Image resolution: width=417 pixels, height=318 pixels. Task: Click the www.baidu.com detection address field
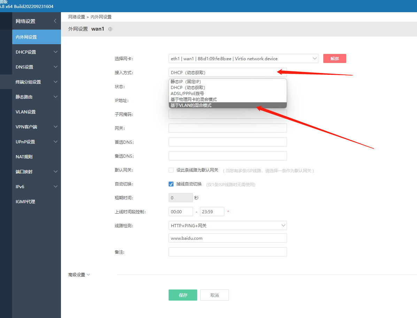(x=227, y=238)
